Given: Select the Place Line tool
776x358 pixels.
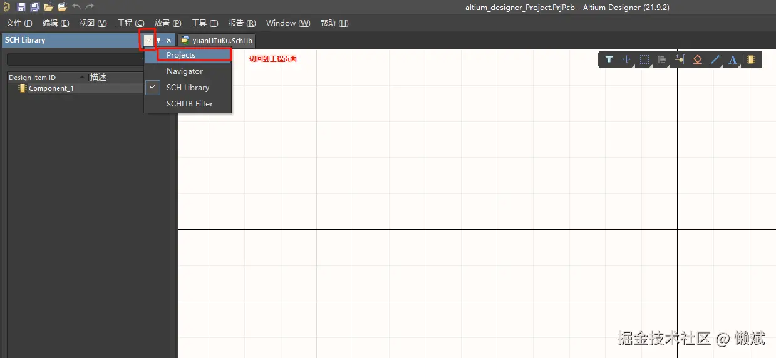Looking at the screenshot, I should (x=715, y=59).
